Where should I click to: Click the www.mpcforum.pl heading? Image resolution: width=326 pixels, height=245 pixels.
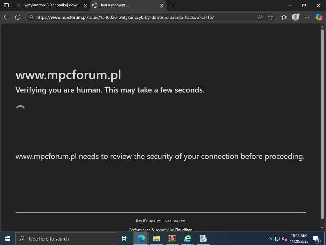coord(68,75)
